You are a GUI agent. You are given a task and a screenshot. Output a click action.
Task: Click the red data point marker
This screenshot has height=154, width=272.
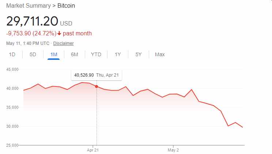pyautogui.click(x=97, y=86)
